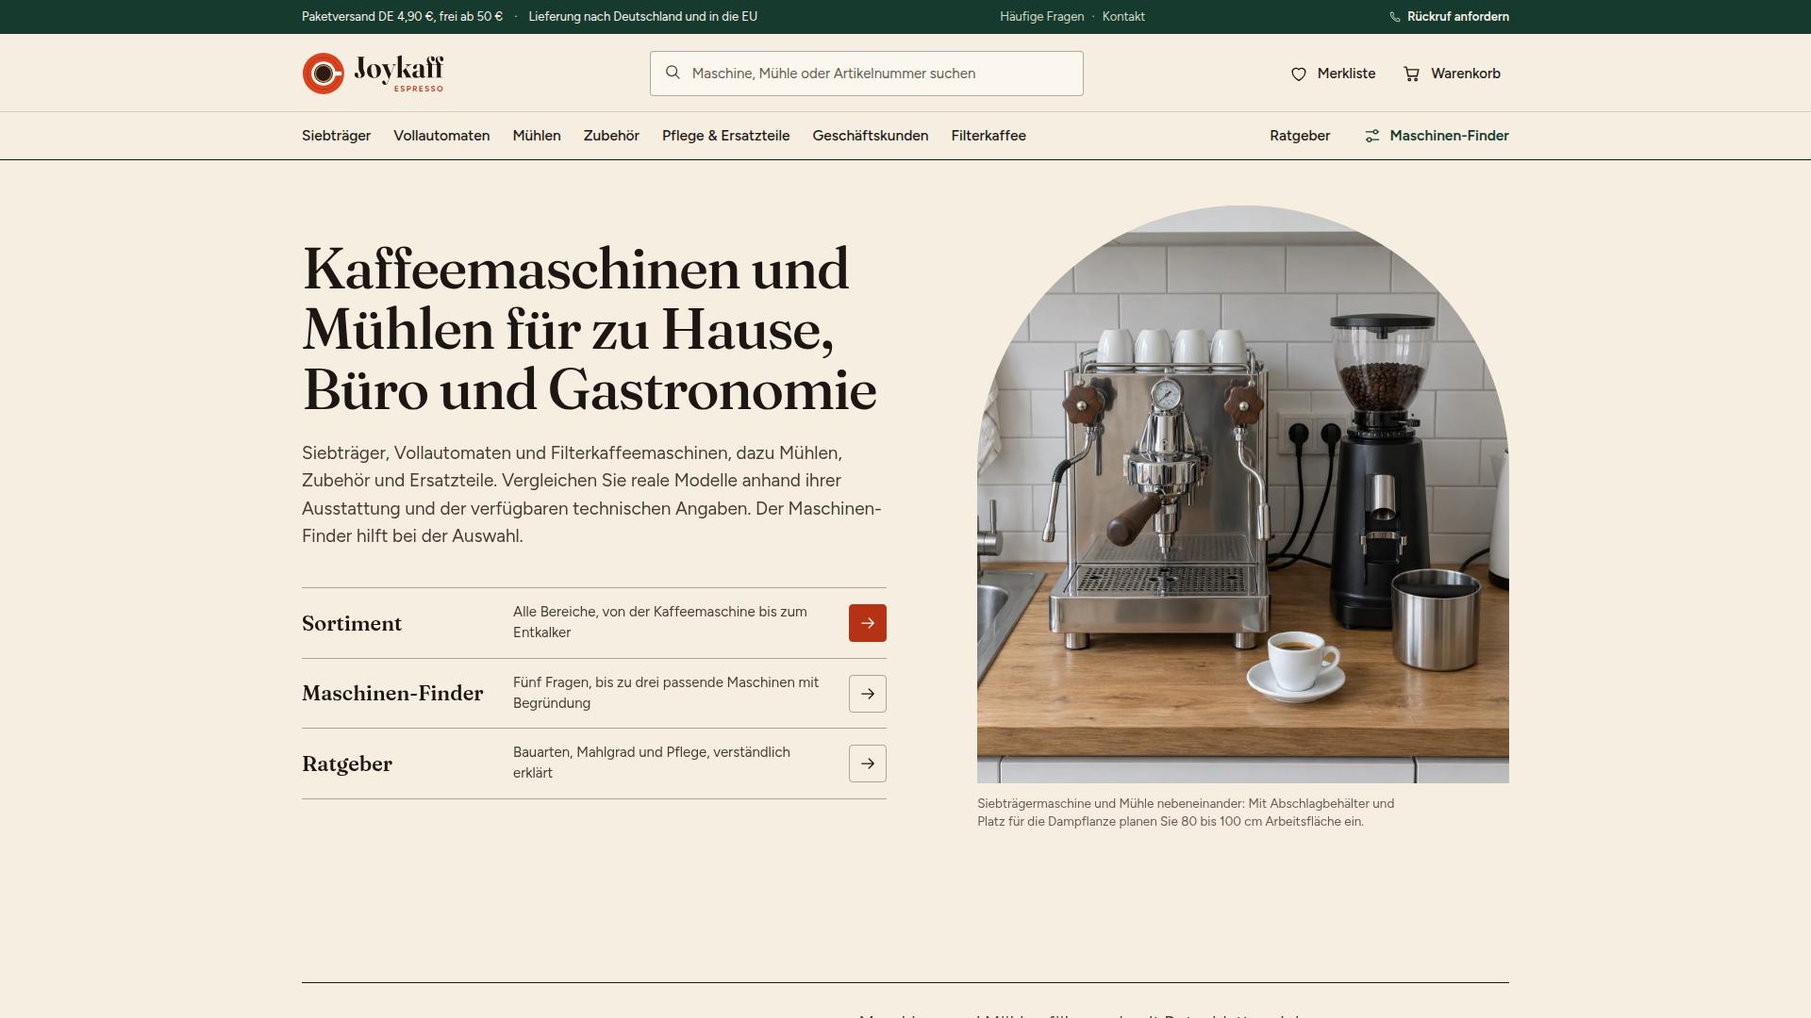Image resolution: width=1811 pixels, height=1018 pixels.
Task: Click the red arrow button for Sortiment
Action: [868, 623]
